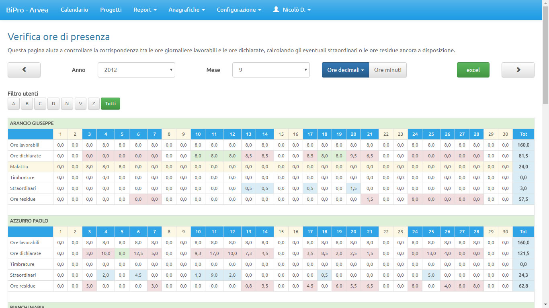549x308 pixels.
Task: Filter users by letter A
Action: pos(14,104)
